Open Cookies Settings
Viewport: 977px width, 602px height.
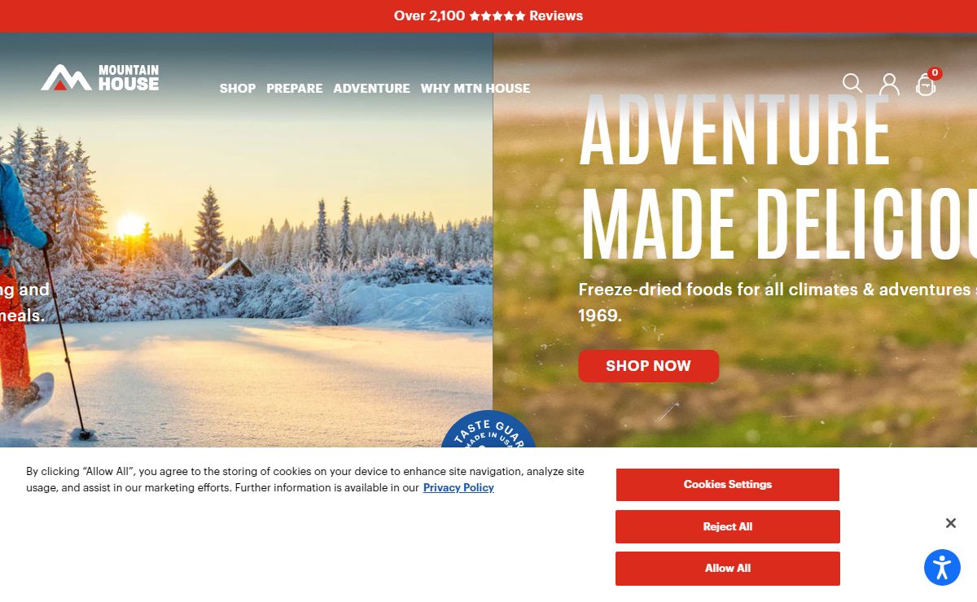pos(728,485)
